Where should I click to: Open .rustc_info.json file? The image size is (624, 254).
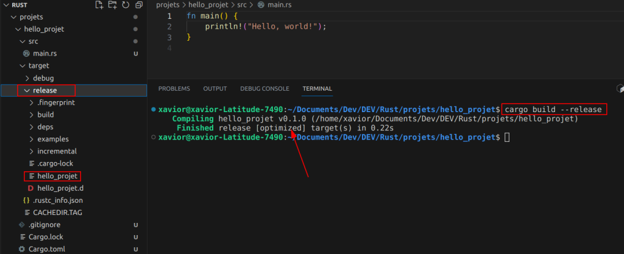pos(58,200)
